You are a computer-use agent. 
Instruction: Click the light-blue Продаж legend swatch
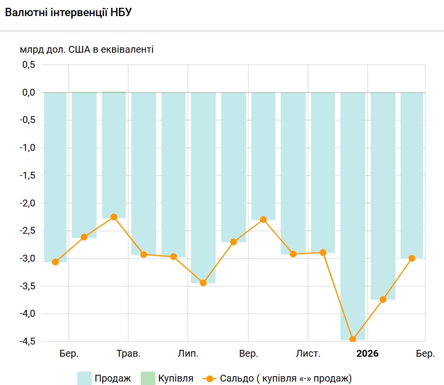coord(85,378)
